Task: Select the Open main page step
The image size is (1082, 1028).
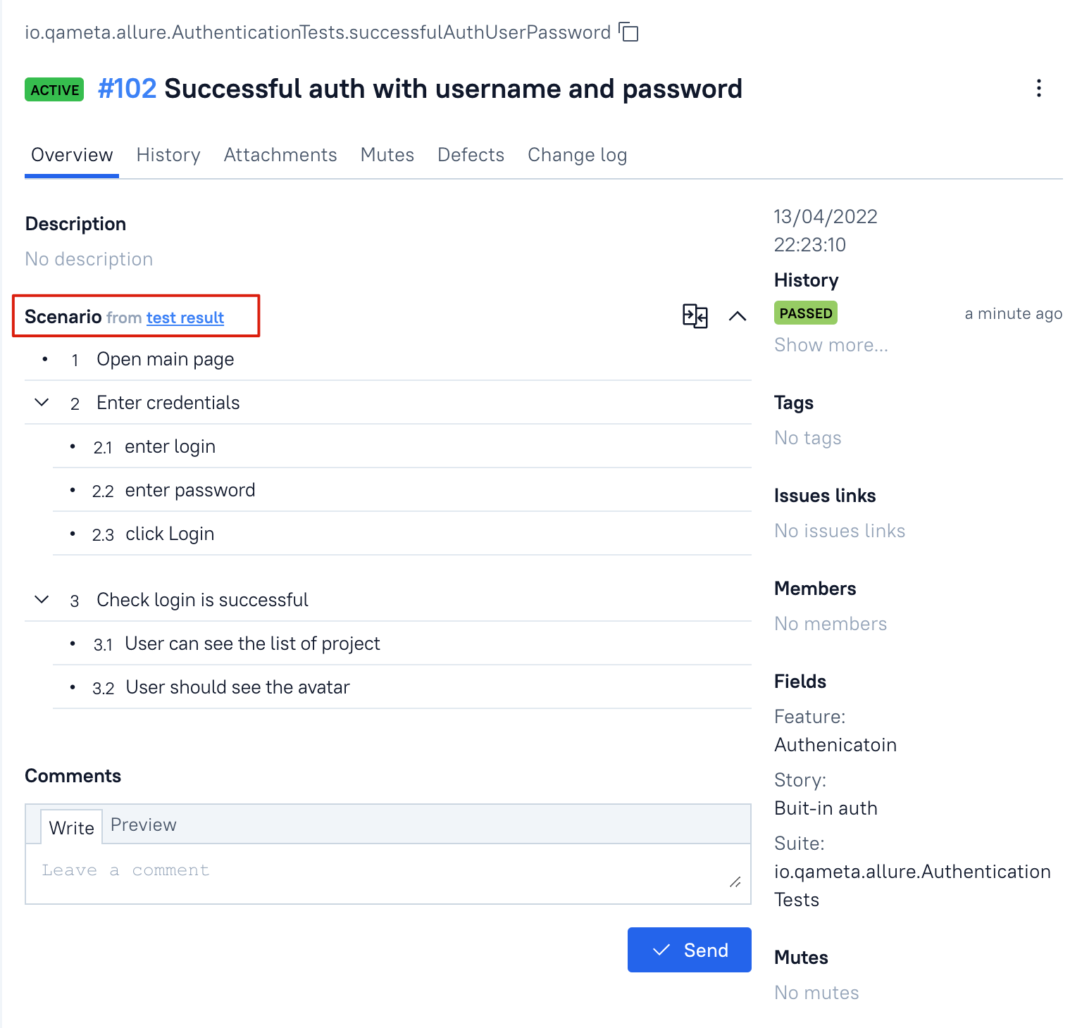Action: (166, 359)
